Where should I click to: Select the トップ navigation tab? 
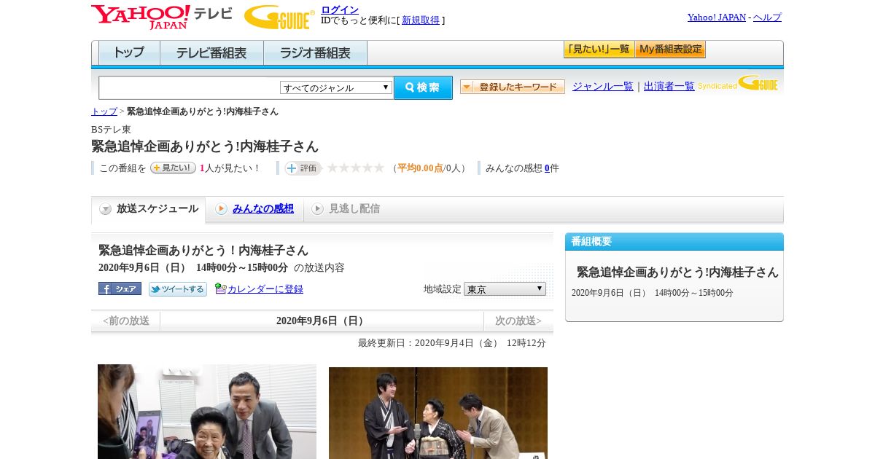[x=129, y=52]
